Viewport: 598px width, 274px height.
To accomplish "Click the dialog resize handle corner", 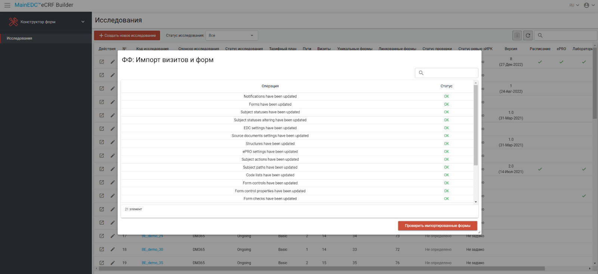I will point(479,232).
